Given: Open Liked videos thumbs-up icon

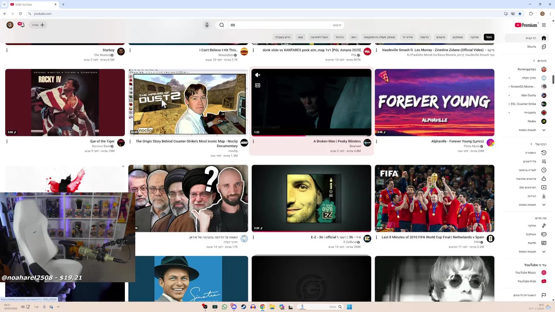Looking at the screenshot, I should (x=544, y=179).
